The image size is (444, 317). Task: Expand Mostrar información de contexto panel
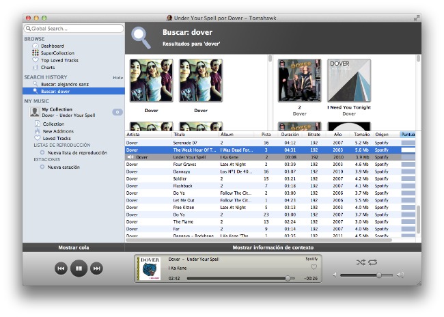[x=273, y=247]
